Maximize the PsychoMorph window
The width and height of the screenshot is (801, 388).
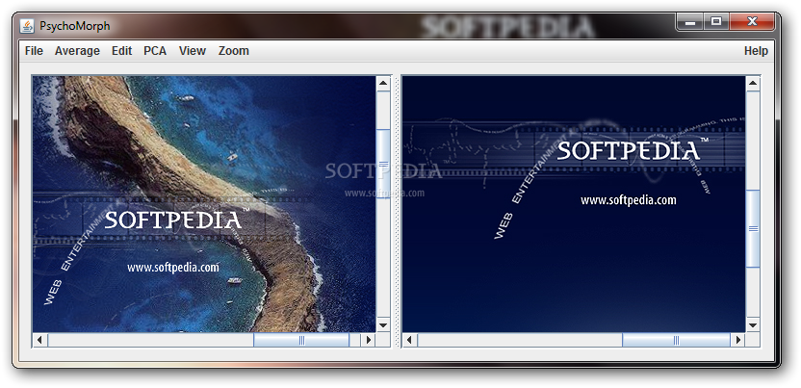[716, 22]
